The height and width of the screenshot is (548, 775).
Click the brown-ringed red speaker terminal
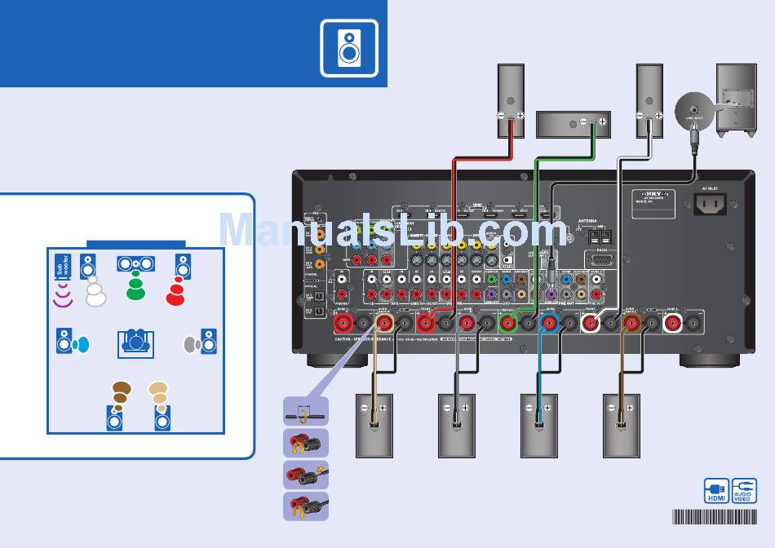pos(631,324)
